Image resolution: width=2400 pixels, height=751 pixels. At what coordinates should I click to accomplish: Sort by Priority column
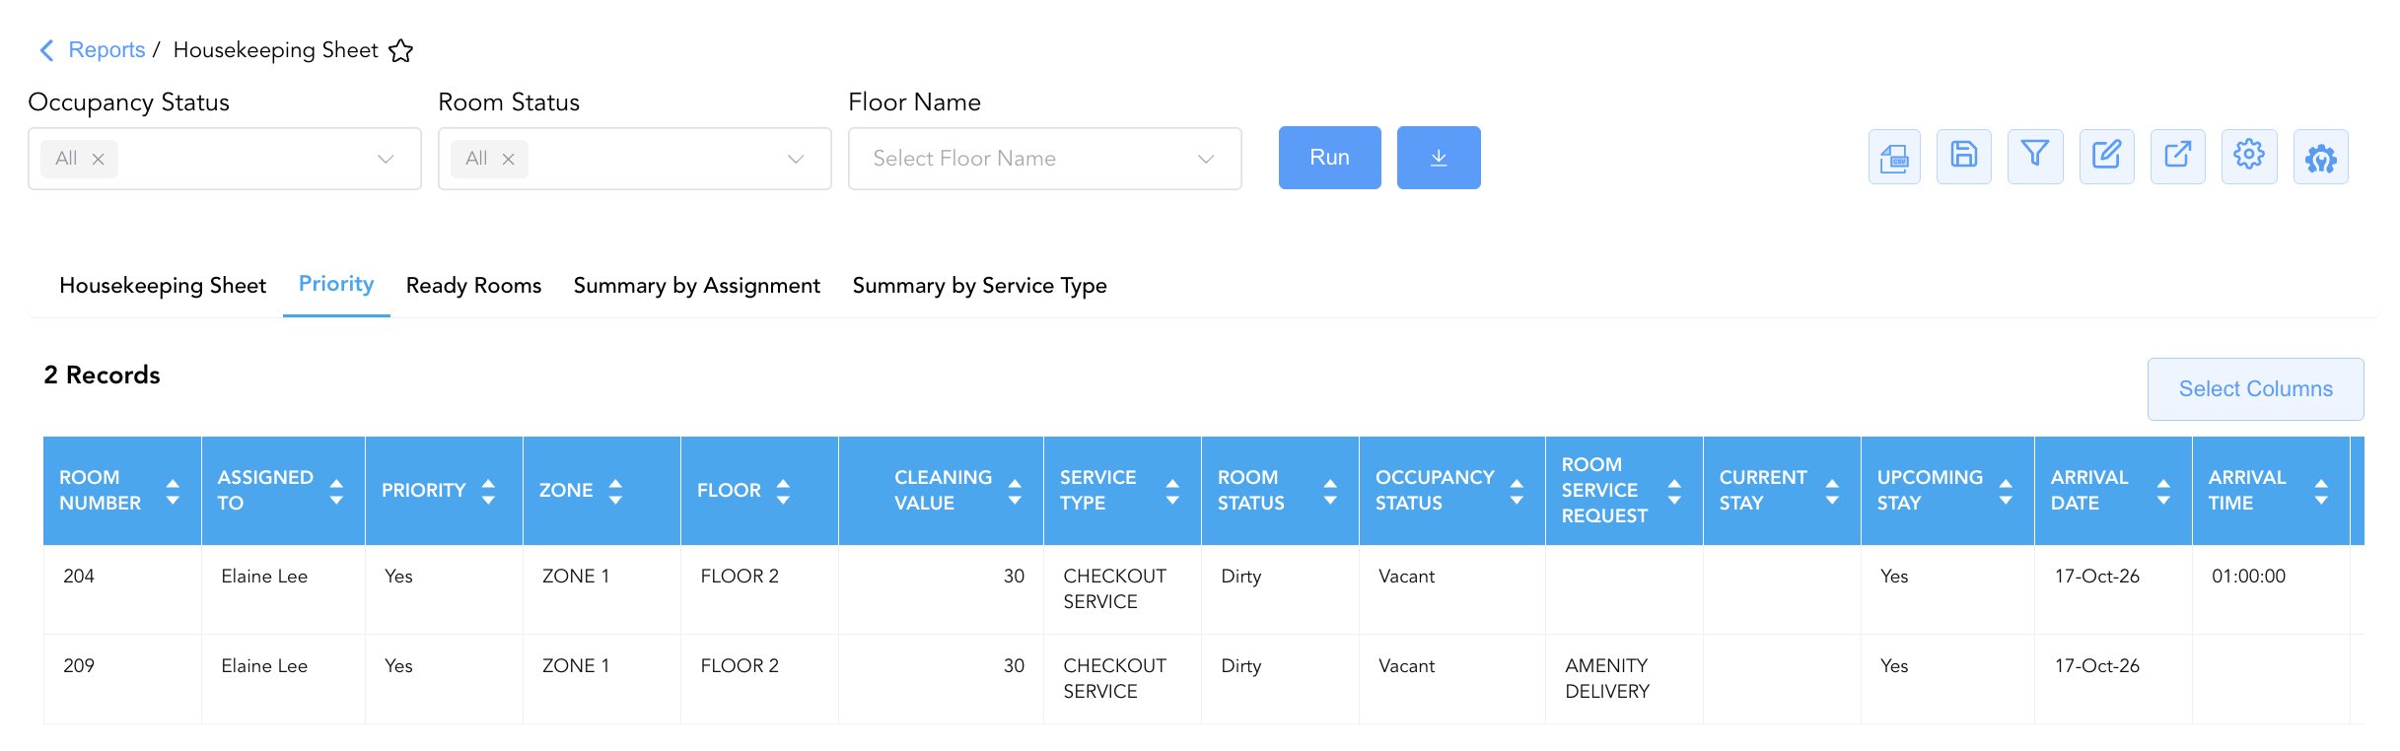pyautogui.click(x=488, y=491)
